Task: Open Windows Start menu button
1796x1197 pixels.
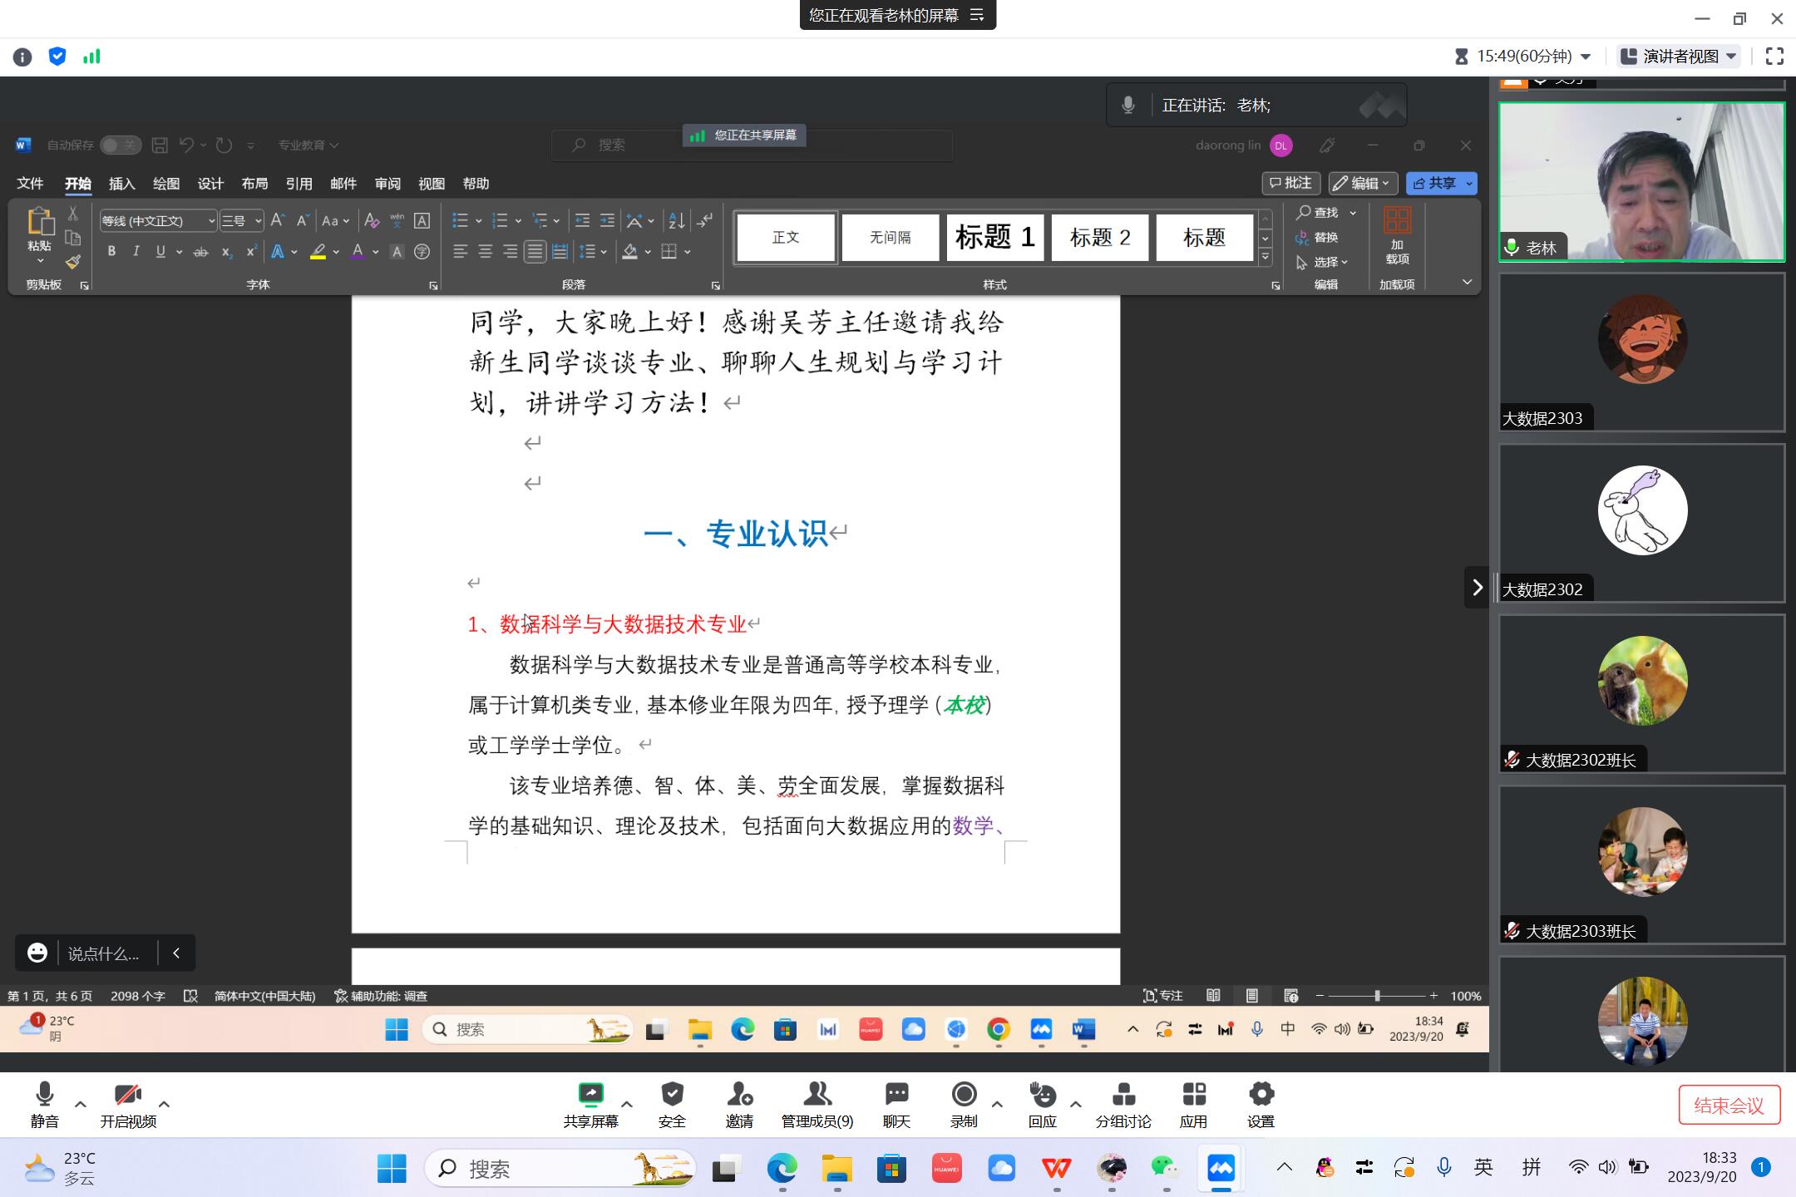Action: pos(392,1169)
